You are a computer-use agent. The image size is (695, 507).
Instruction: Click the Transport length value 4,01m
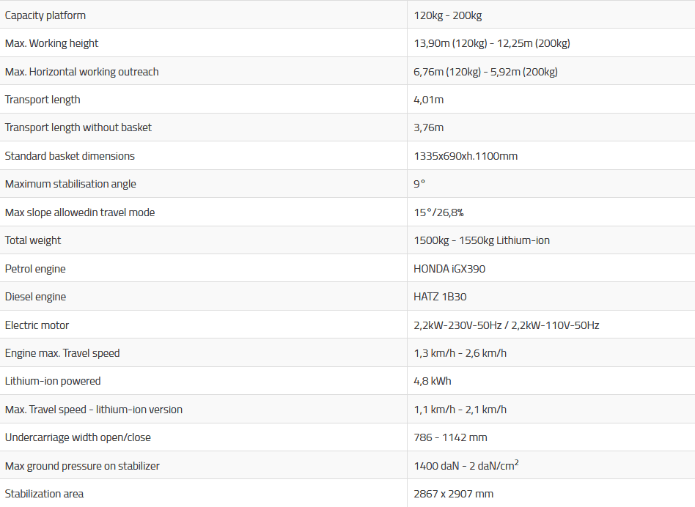tap(428, 100)
